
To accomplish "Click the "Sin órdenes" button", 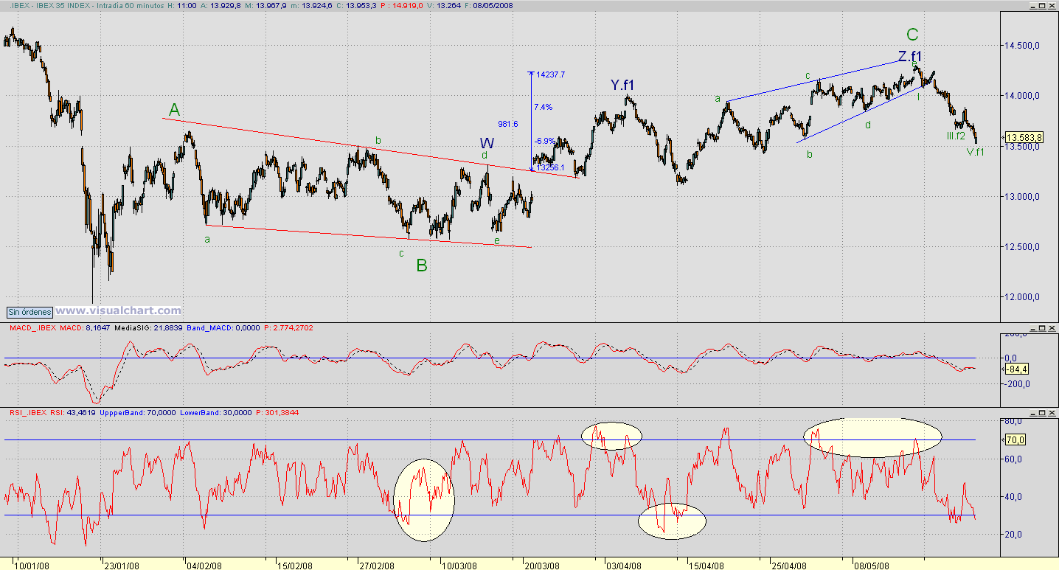I will [30, 312].
